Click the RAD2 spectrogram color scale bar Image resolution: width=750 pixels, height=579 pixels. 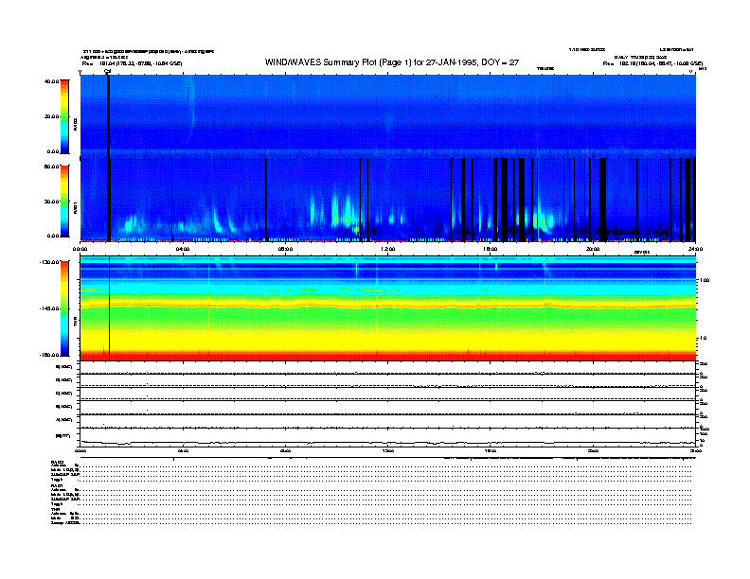tap(64, 116)
